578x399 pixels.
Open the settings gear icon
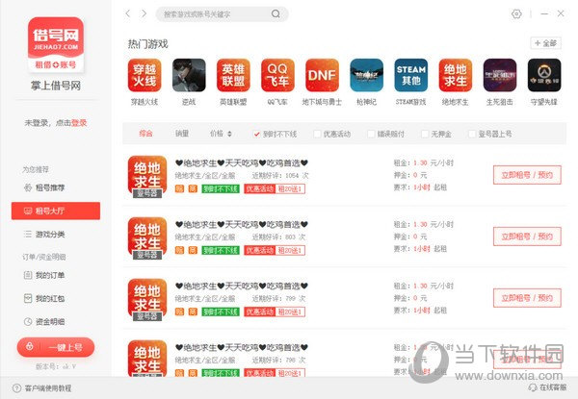point(516,14)
